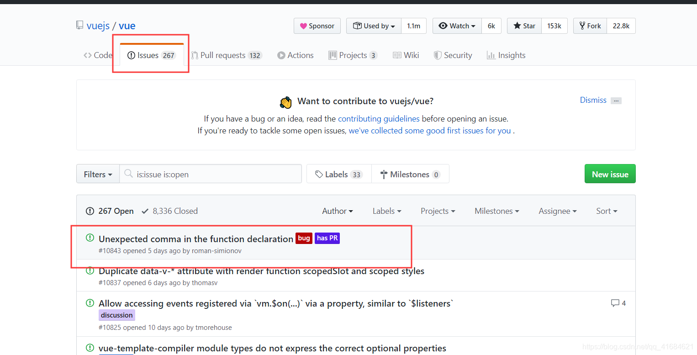Open the Wiki tab

(406, 55)
